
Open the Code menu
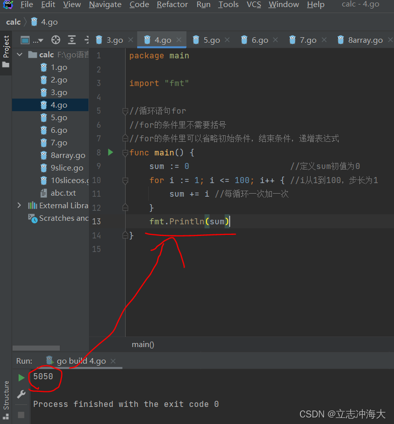pos(139,5)
